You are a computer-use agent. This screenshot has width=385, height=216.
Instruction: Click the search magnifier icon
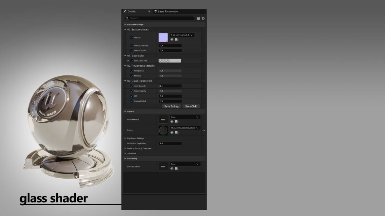127,18
